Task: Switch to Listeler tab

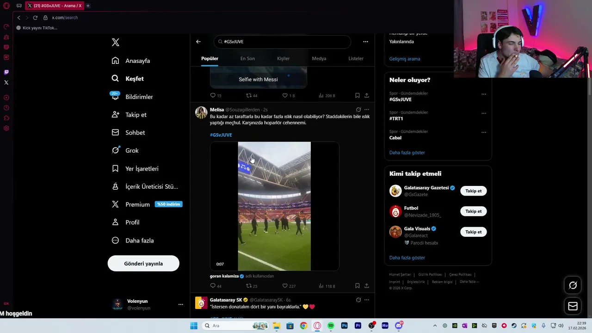Action: 356,59
